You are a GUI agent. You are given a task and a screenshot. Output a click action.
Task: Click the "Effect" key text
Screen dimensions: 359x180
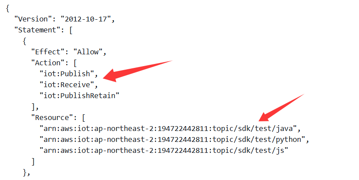pyautogui.click(x=48, y=52)
